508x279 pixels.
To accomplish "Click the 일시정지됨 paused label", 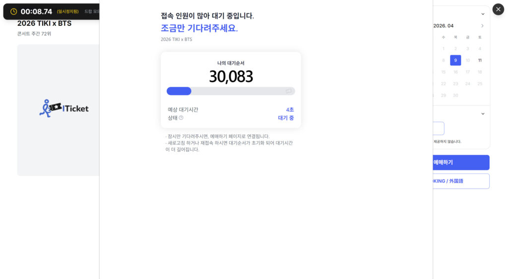I will pyautogui.click(x=67, y=11).
